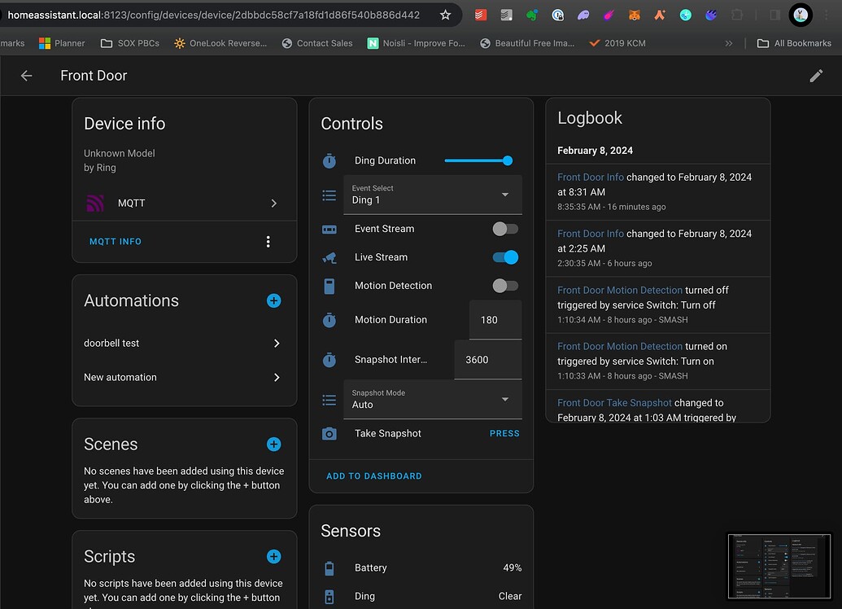Click the plus icon to add an Automation
The height and width of the screenshot is (609, 842).
pyautogui.click(x=273, y=300)
